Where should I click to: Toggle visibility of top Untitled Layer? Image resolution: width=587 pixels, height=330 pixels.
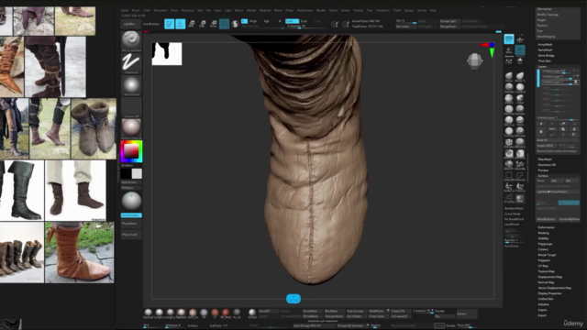577,71
